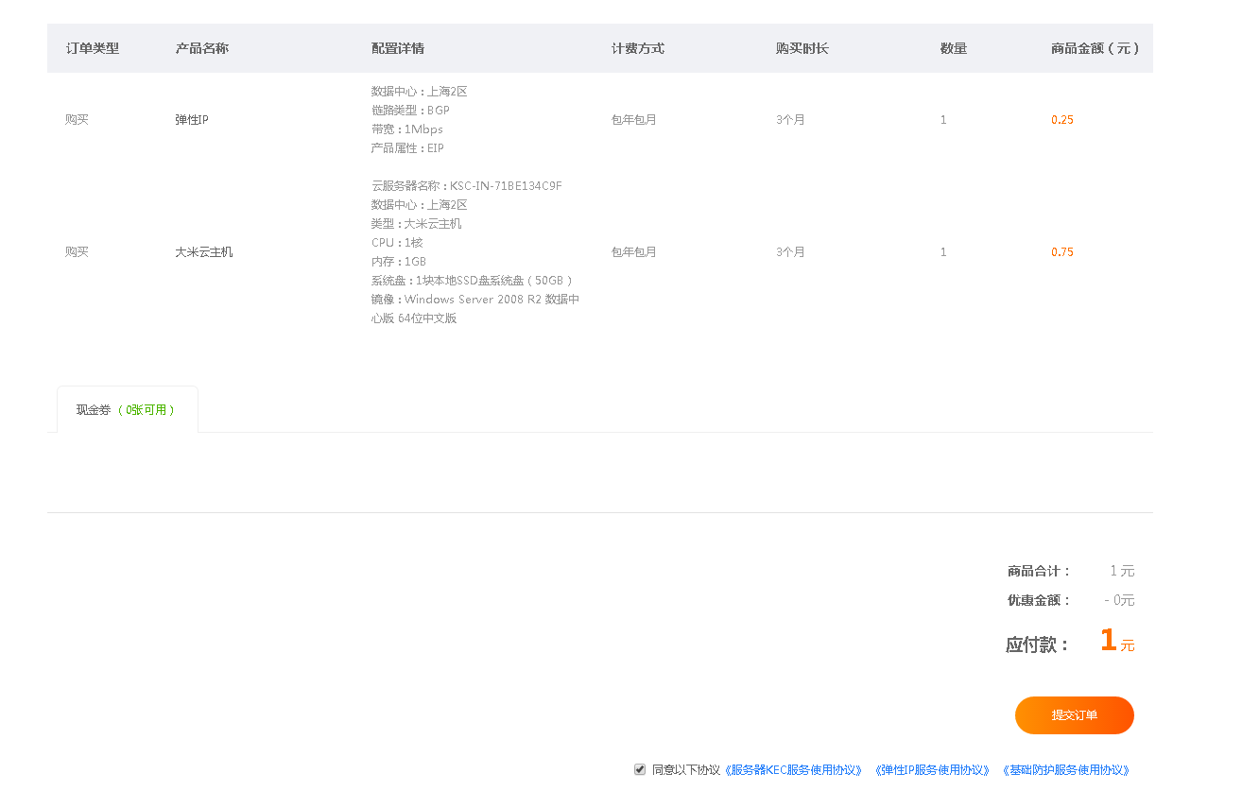
Task: Click the 0.25 price of 弹性IP
Action: point(1061,120)
